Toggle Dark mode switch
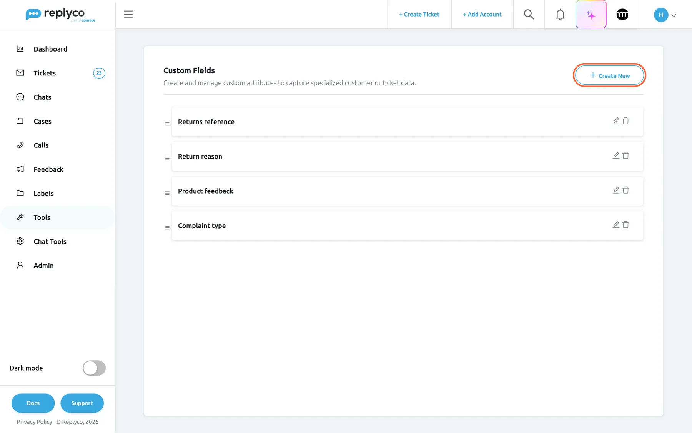 point(94,368)
